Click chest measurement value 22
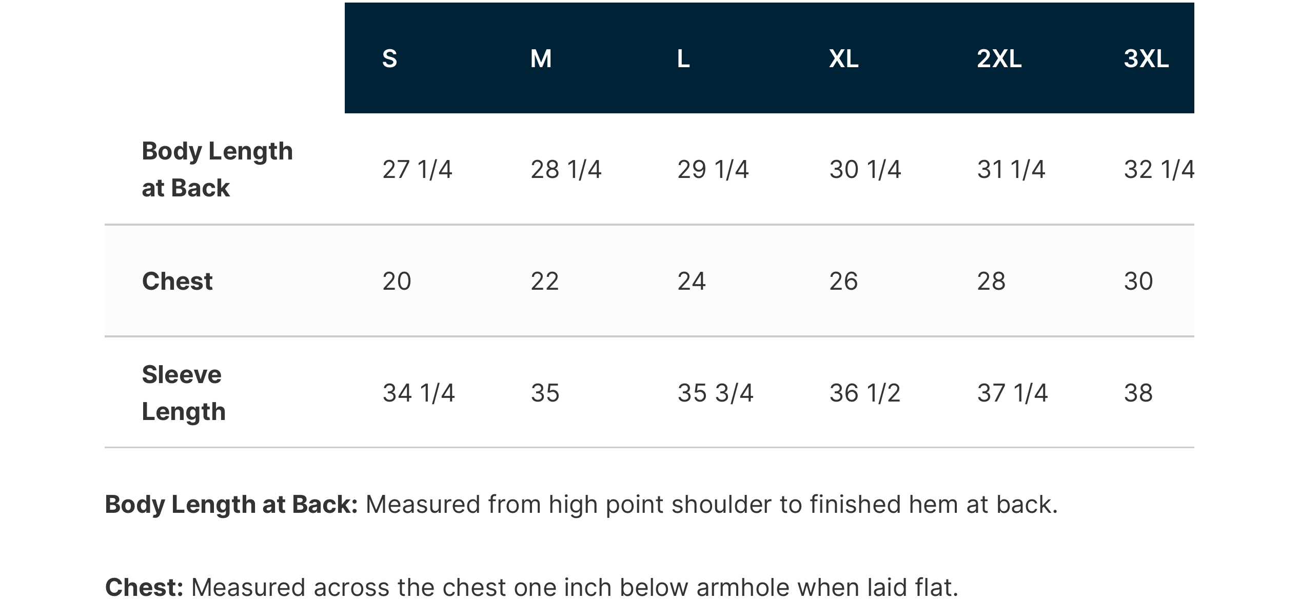Viewport: 1299px width, 600px height. click(x=544, y=281)
